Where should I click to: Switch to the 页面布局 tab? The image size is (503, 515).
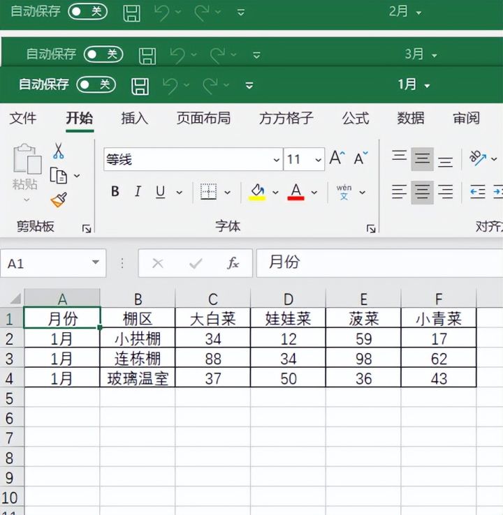203,119
